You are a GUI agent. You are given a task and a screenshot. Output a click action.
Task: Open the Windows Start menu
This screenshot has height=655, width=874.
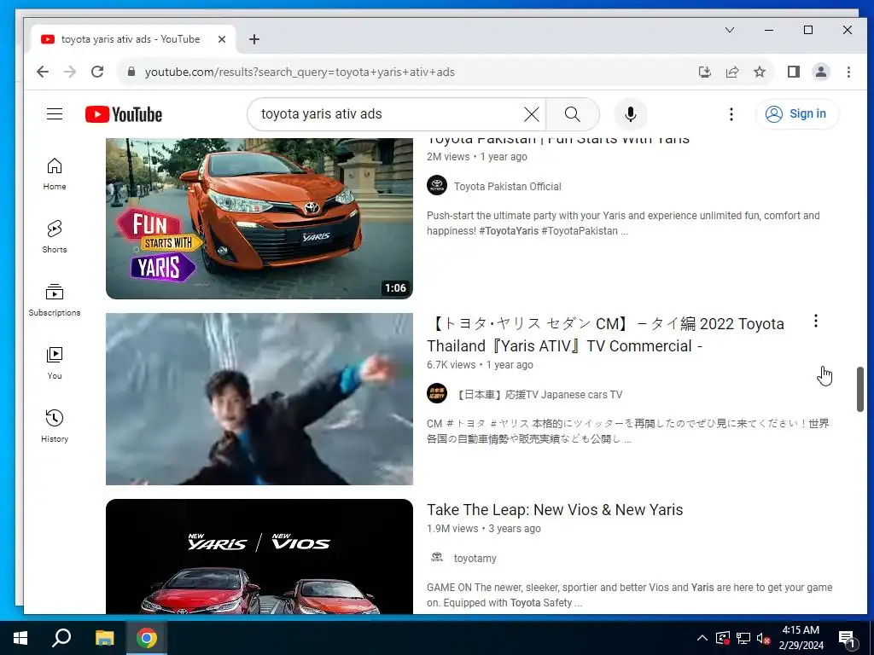(x=20, y=638)
